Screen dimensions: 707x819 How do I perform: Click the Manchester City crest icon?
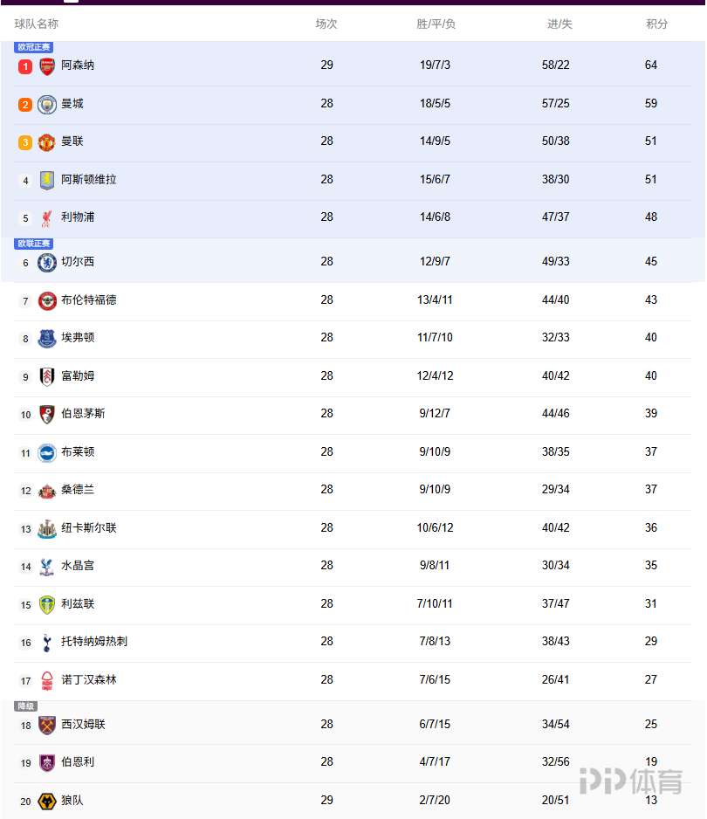[47, 105]
